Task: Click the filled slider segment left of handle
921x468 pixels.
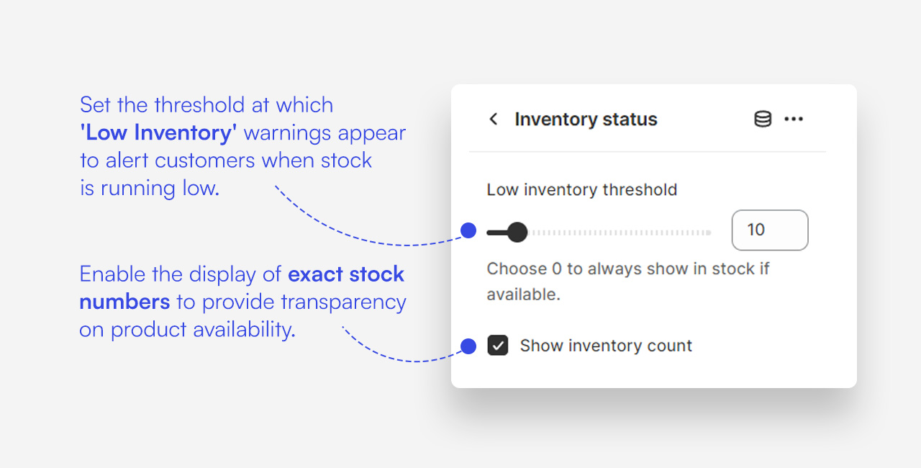Action: (x=496, y=232)
